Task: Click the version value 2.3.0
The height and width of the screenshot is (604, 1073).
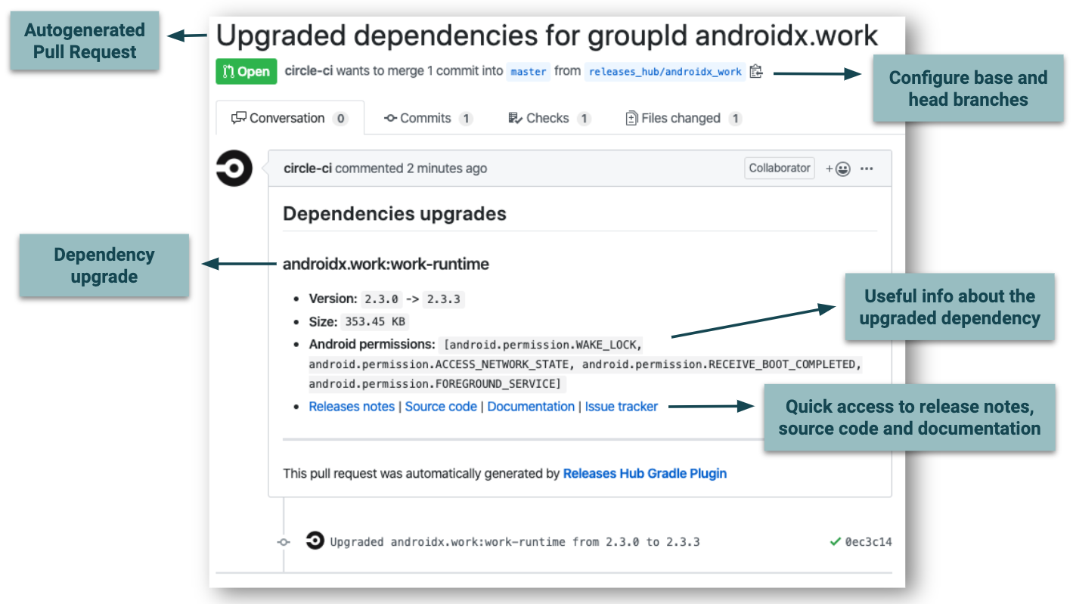Action: point(381,299)
